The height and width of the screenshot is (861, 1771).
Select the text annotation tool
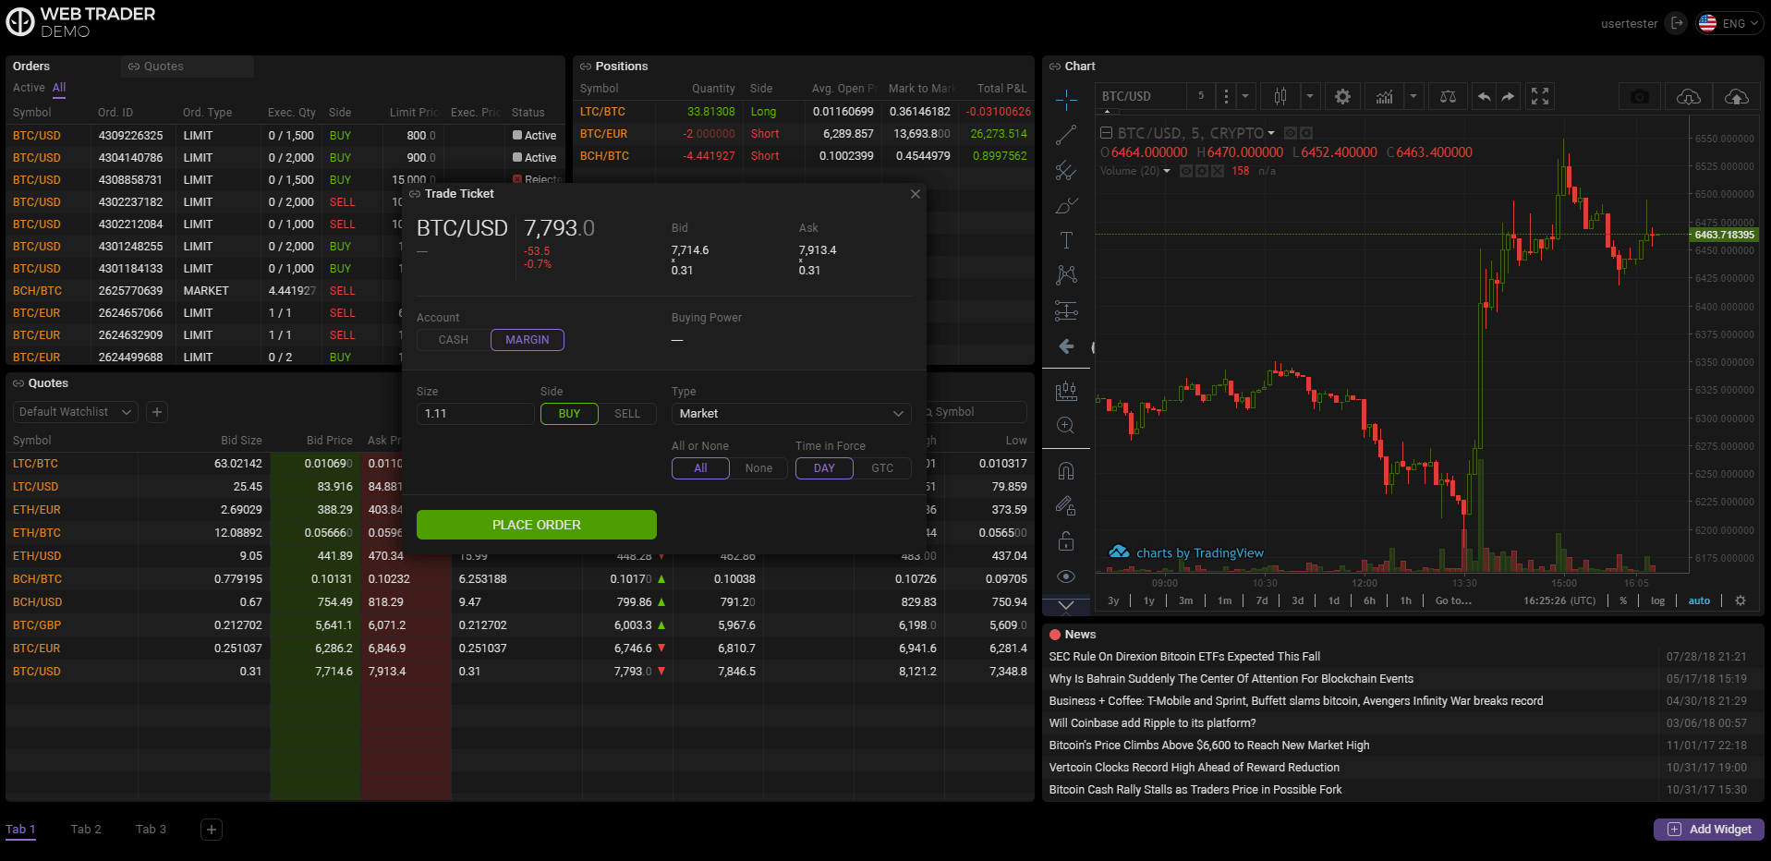tap(1066, 240)
